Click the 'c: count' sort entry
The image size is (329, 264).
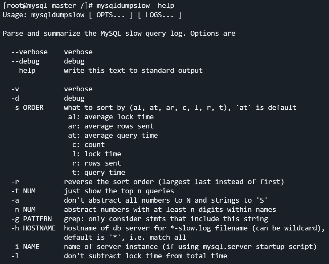(88, 145)
